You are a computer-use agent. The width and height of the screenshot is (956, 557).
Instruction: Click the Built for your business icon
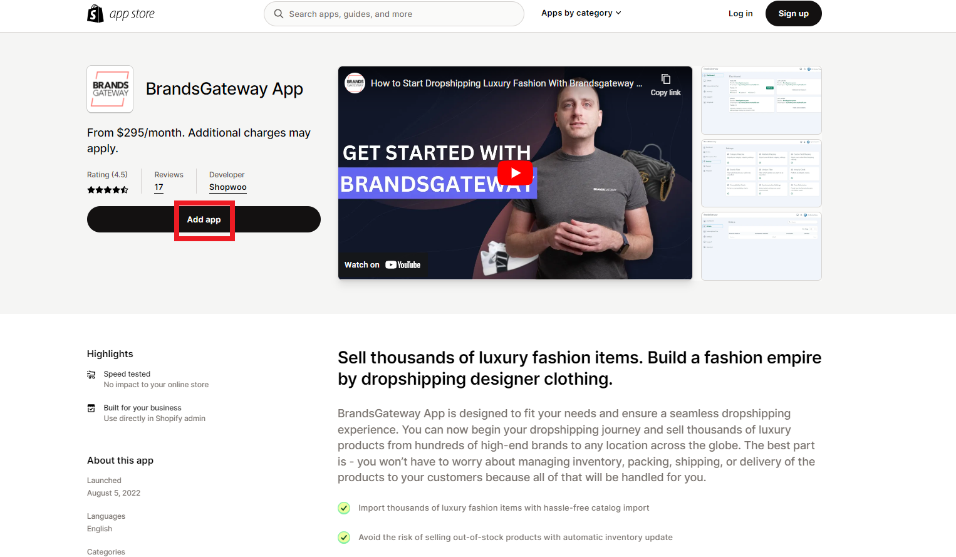tap(91, 409)
